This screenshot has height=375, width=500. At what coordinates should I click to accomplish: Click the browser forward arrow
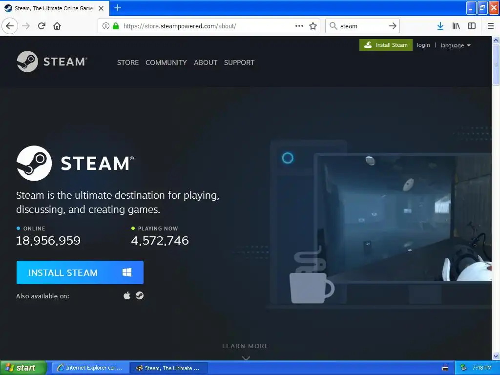(26, 26)
